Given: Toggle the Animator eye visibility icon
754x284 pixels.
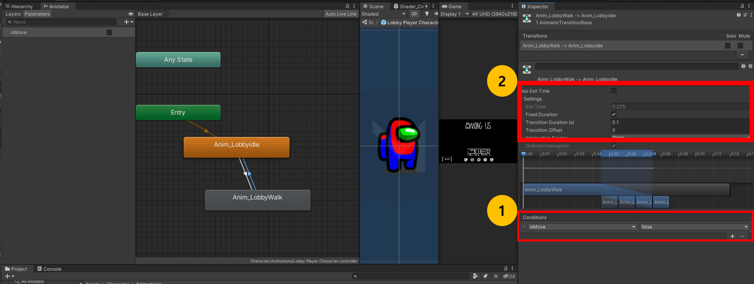Looking at the screenshot, I should click(x=130, y=14).
